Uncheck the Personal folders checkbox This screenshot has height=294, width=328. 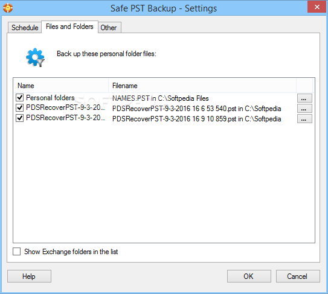pyautogui.click(x=20, y=97)
